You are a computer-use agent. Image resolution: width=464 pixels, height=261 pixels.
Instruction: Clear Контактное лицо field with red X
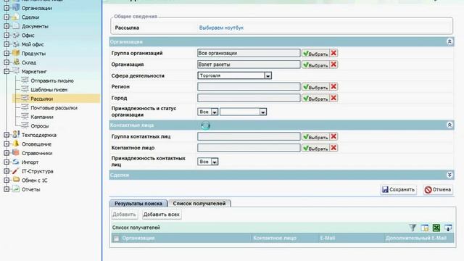[333, 148]
